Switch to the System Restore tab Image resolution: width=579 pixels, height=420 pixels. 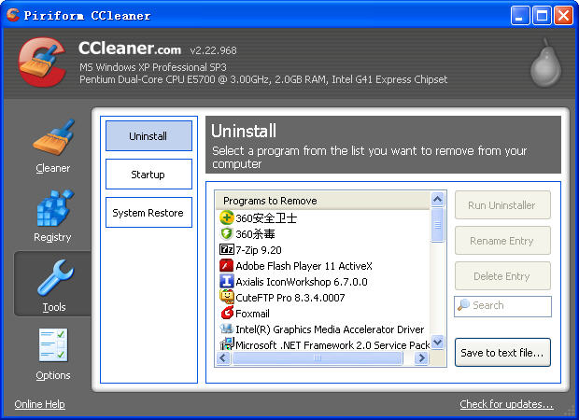[x=148, y=213]
